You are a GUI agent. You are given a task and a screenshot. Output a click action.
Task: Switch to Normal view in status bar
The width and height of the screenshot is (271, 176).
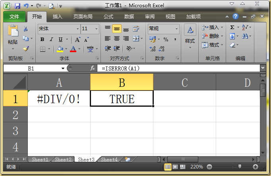click(168, 167)
